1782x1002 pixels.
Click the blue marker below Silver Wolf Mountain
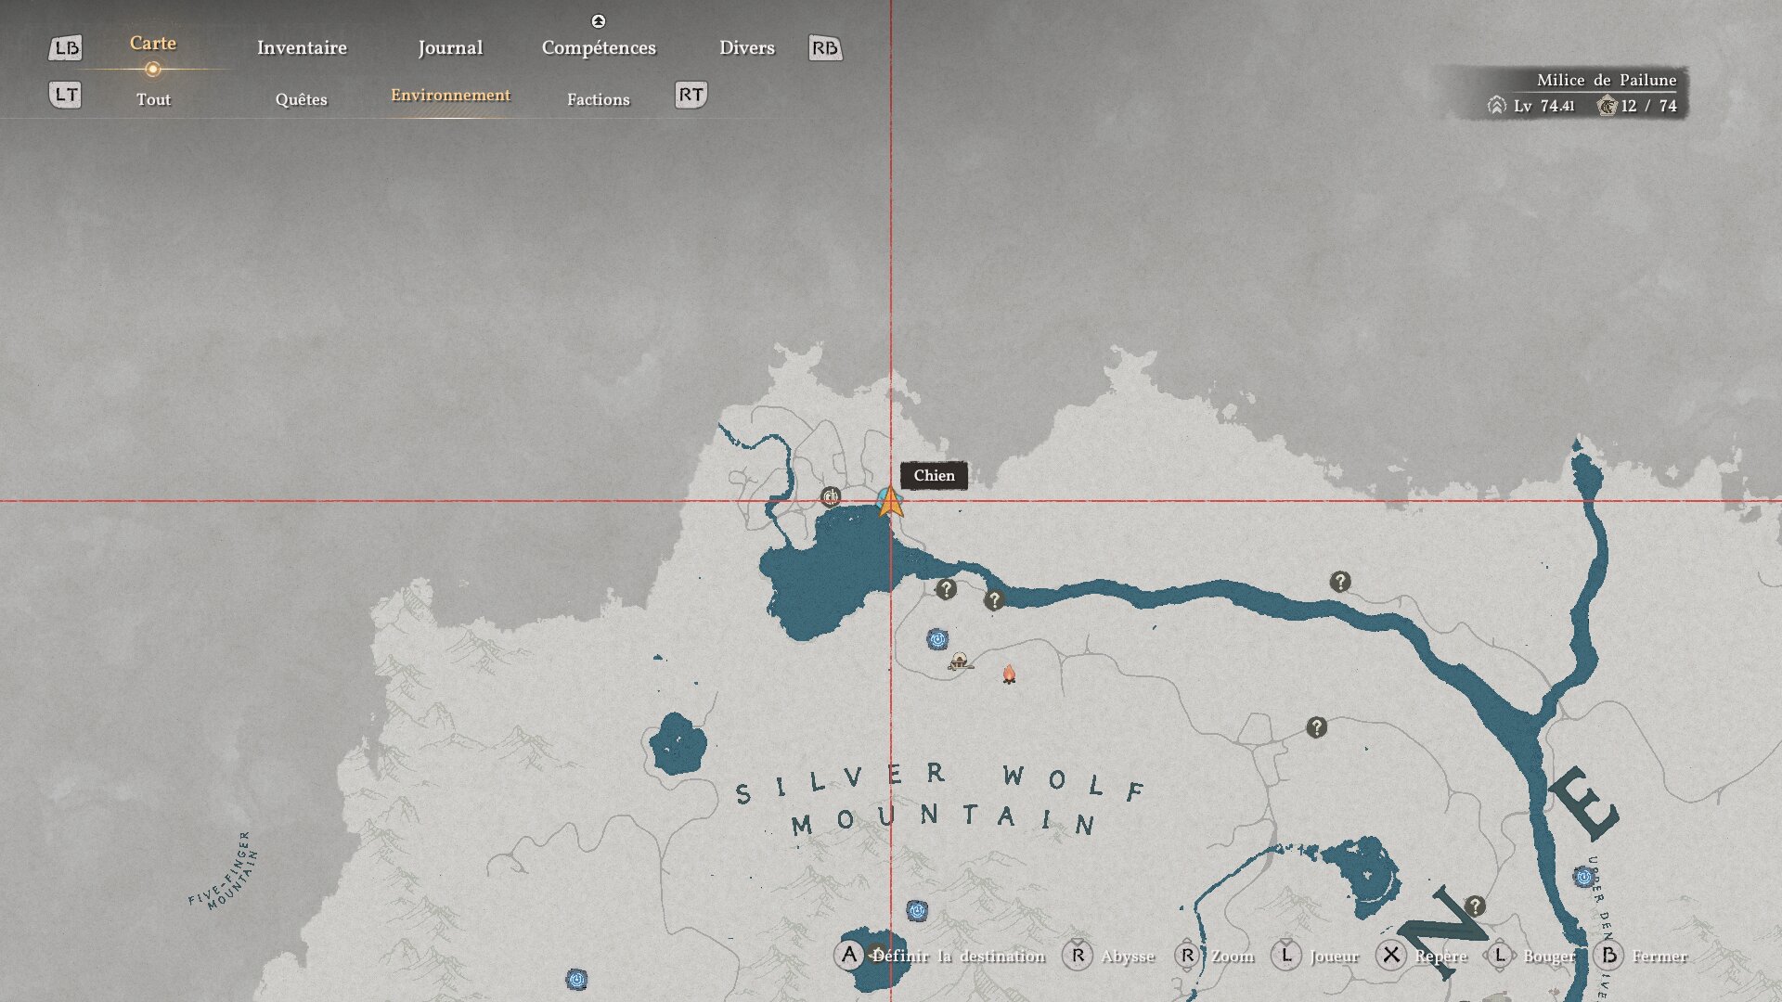coord(917,911)
